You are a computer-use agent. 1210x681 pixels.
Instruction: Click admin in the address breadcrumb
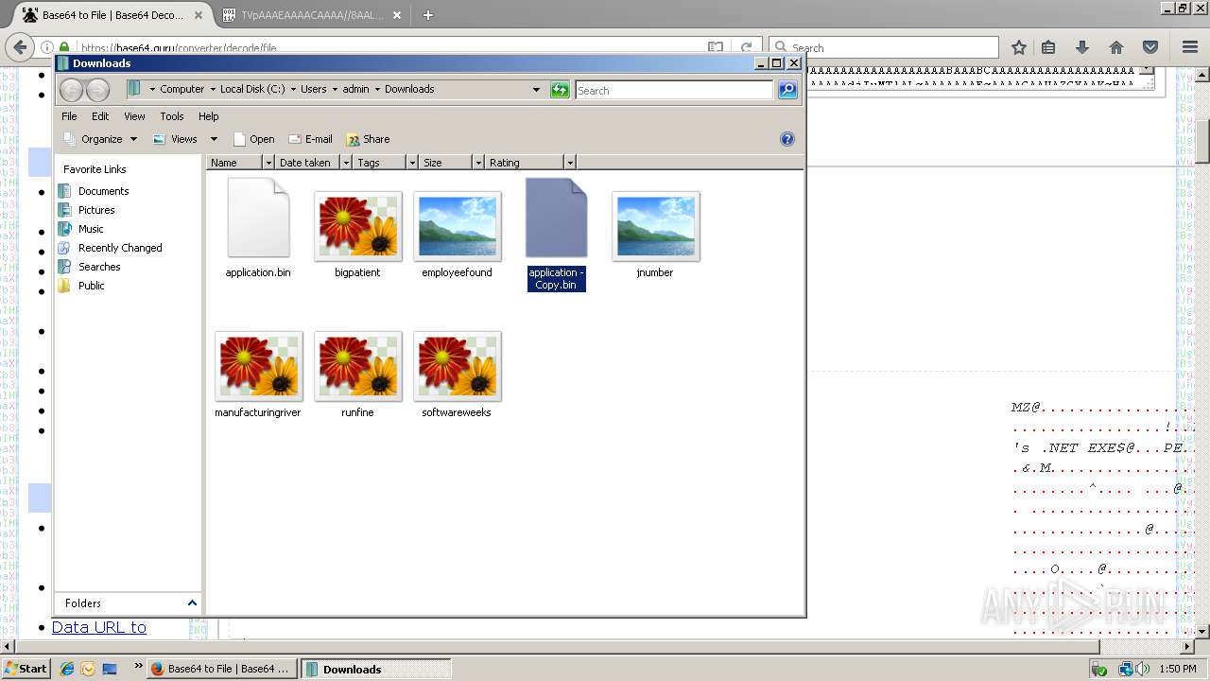pos(355,89)
